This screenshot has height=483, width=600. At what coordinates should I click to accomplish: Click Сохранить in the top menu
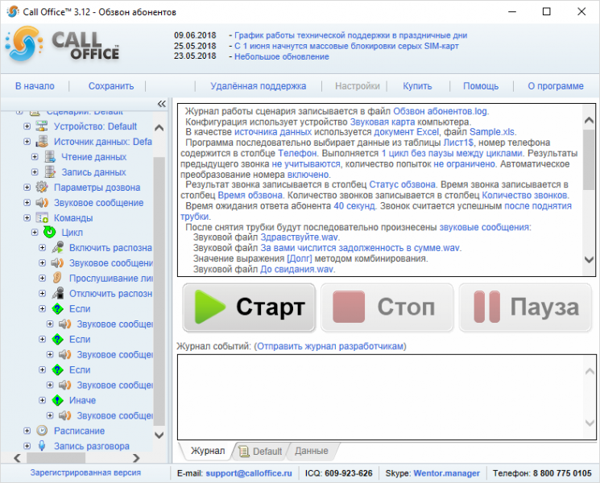(111, 86)
